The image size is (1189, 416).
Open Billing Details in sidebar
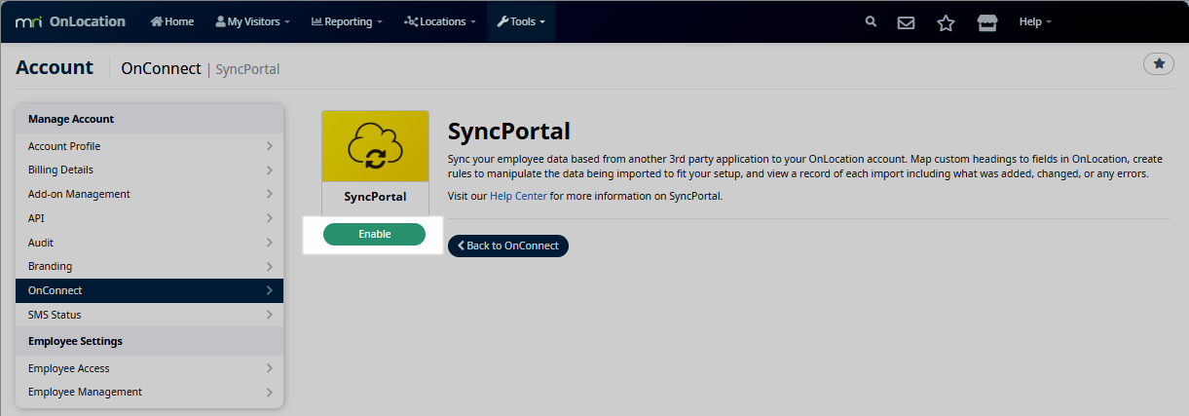[x=149, y=170]
